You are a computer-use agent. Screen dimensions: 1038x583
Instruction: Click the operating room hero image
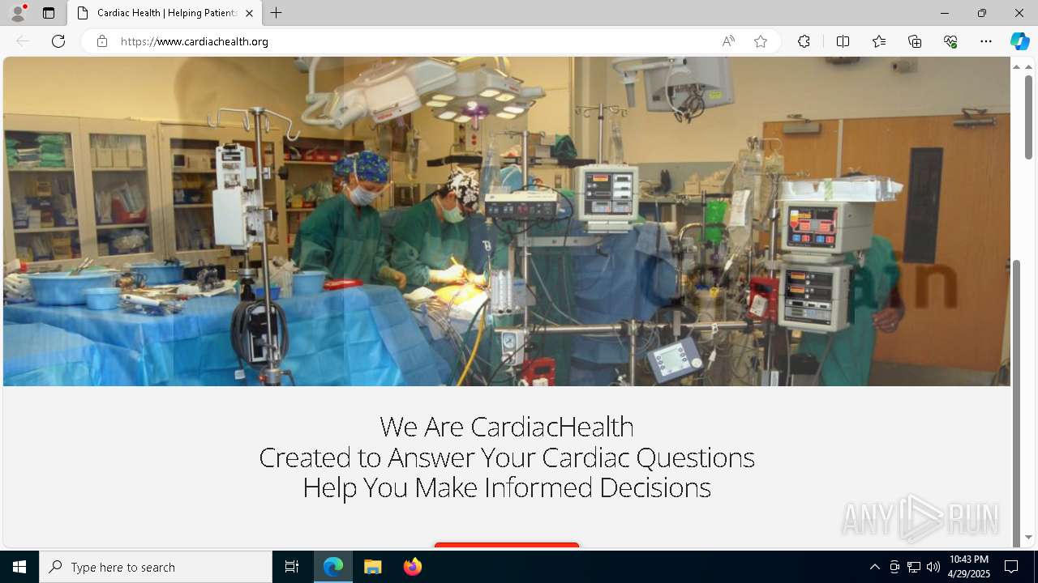(507, 221)
